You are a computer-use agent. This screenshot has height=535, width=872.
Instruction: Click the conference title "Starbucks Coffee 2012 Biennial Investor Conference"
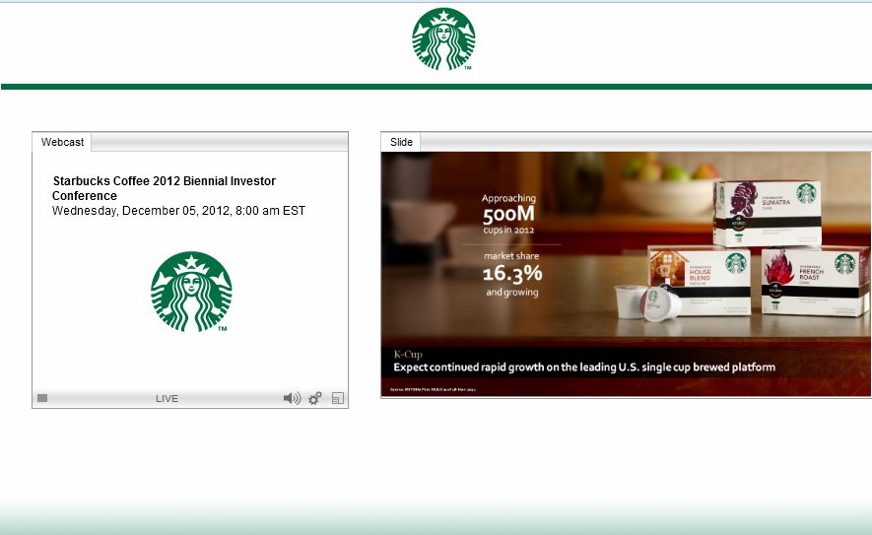(165, 188)
